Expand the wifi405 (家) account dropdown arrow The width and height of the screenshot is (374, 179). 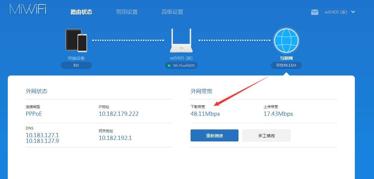point(353,12)
